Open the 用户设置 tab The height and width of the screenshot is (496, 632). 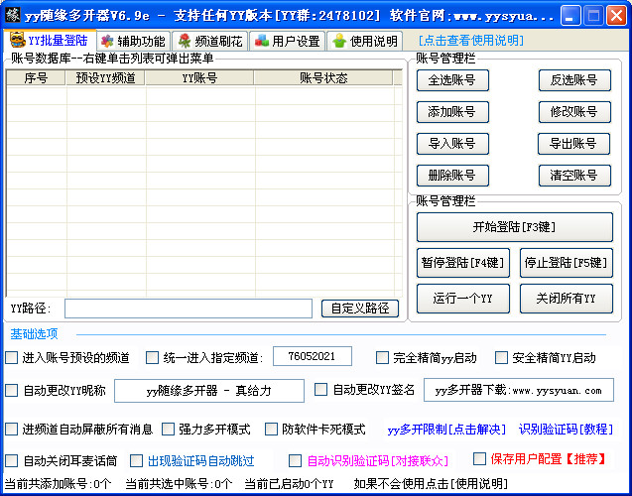tap(288, 41)
